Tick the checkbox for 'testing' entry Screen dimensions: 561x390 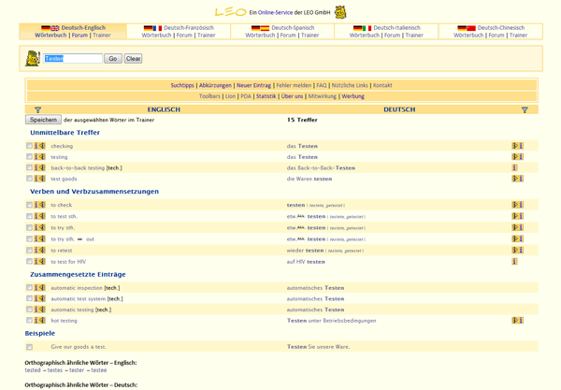[x=30, y=157]
